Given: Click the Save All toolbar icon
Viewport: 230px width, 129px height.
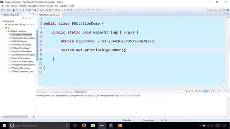Looking at the screenshot, I should click(x=10, y=10).
